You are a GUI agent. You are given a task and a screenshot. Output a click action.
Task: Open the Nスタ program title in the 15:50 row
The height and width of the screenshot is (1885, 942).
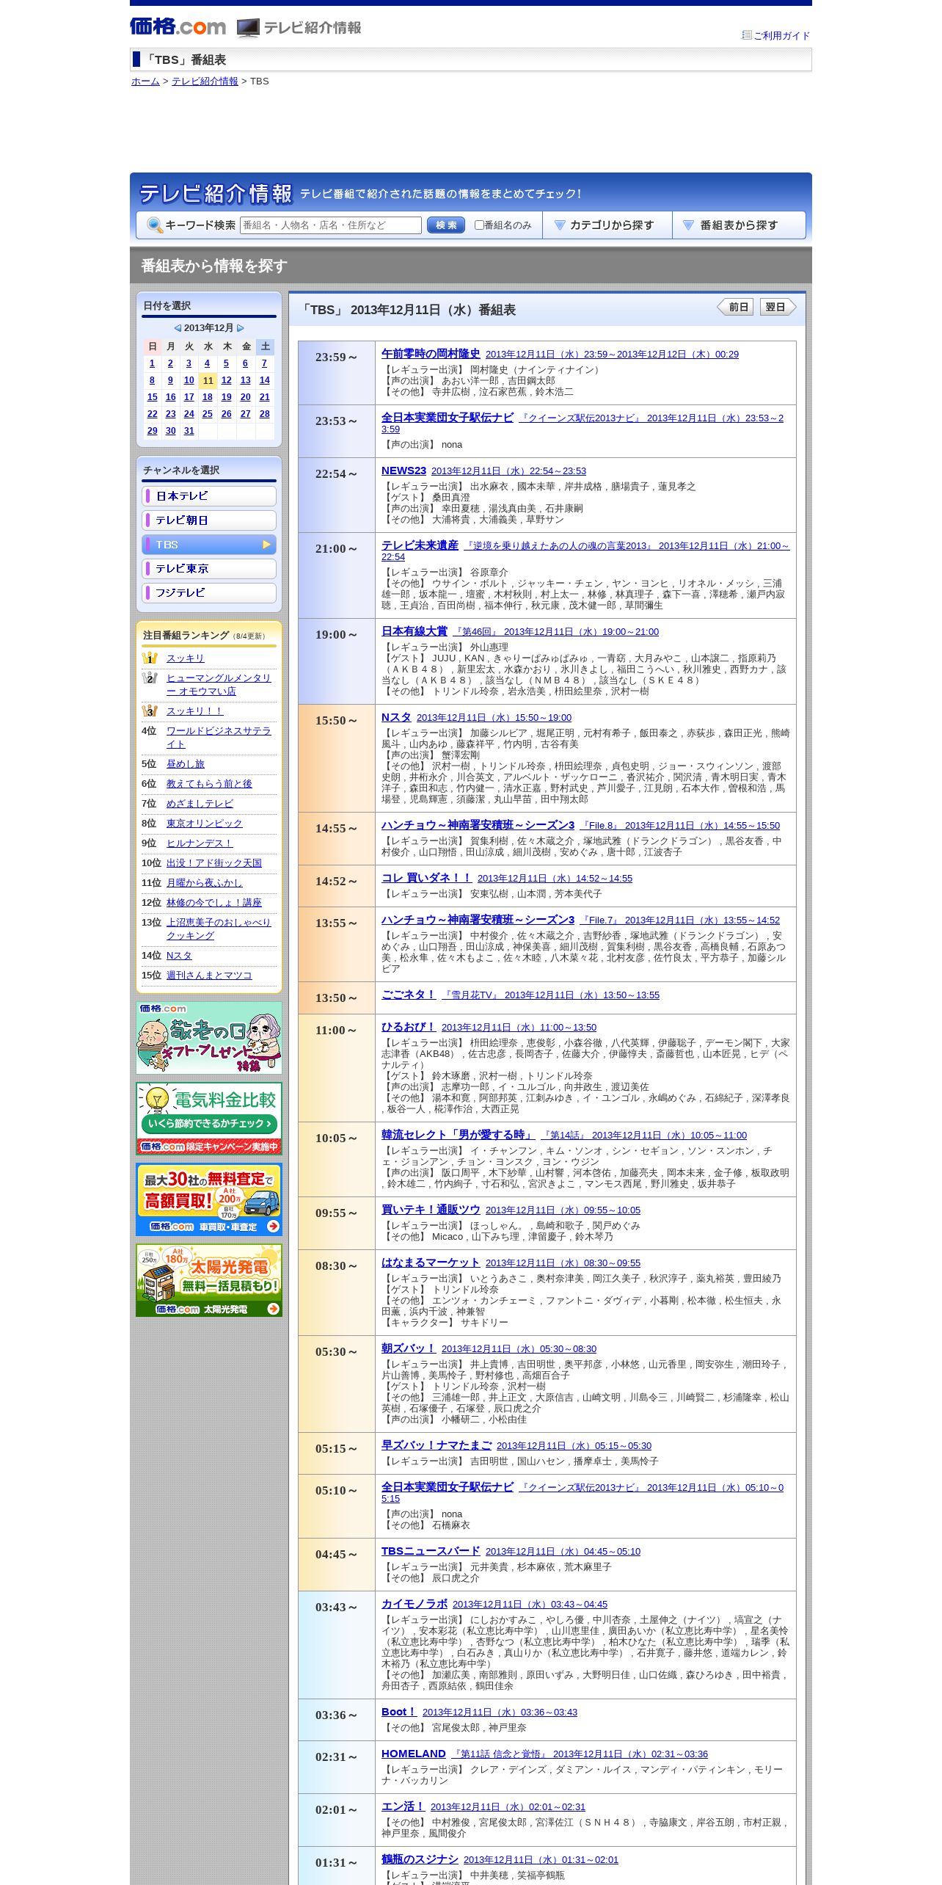tap(396, 717)
